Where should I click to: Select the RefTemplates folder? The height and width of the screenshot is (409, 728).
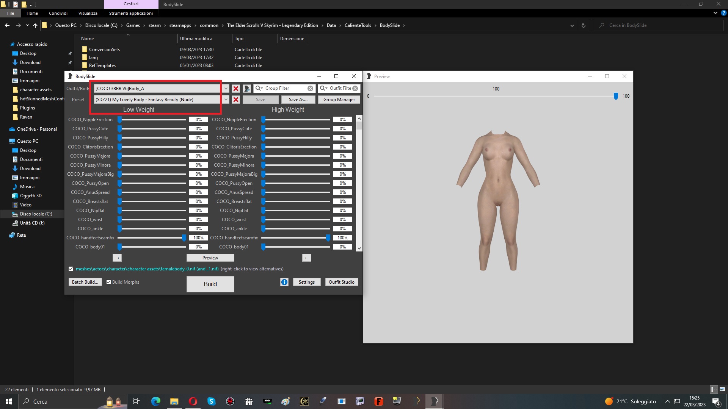[102, 66]
